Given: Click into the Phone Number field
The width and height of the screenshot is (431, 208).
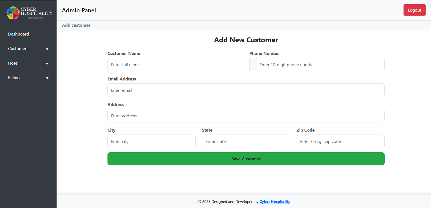Looking at the screenshot, I should pyautogui.click(x=320, y=65).
